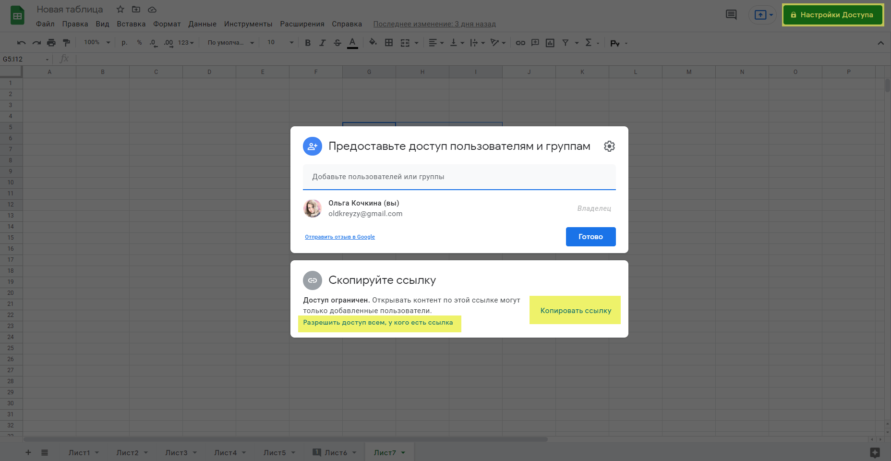Click Копировать ссылку button
This screenshot has height=461, width=891.
575,311
